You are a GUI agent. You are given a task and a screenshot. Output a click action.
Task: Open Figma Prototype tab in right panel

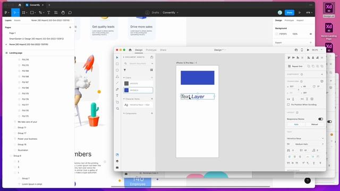289,20
